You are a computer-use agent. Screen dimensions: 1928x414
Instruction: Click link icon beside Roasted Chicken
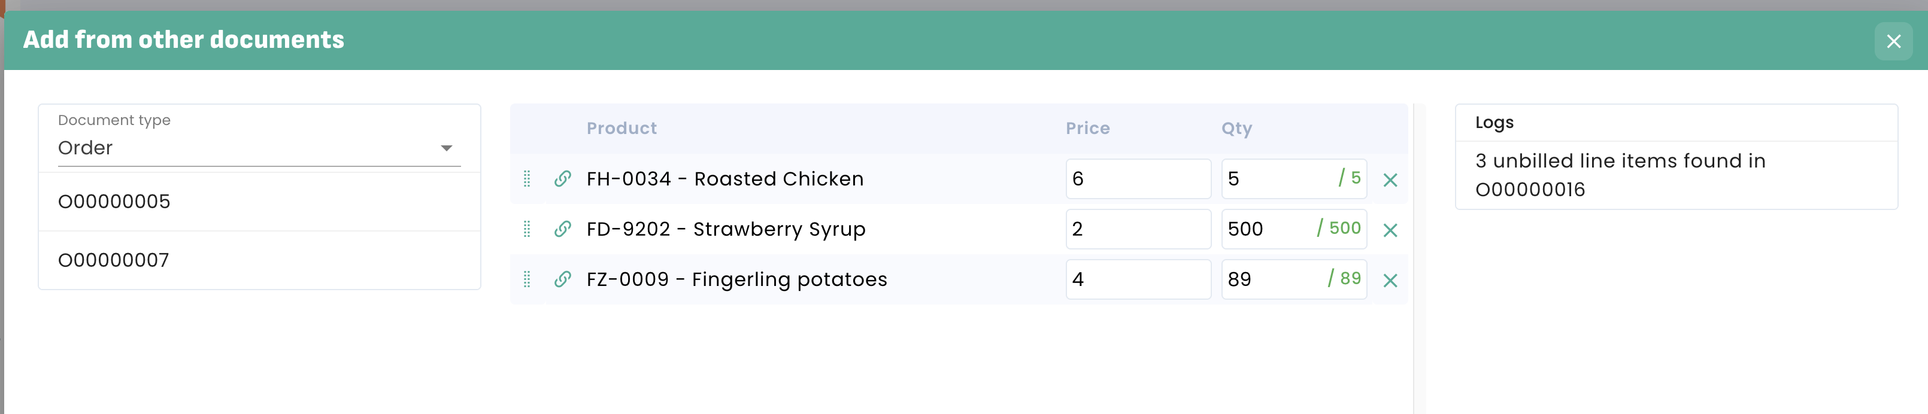[x=563, y=179]
